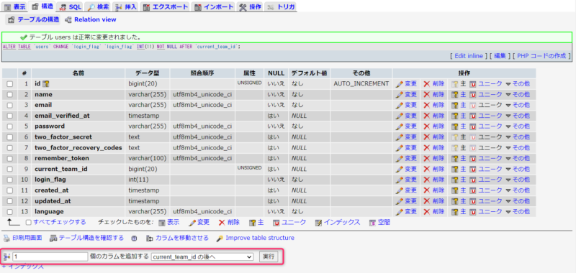This screenshot has height=273, width=576.
Task: Click the number-of-columns input field
Action: [50, 257]
